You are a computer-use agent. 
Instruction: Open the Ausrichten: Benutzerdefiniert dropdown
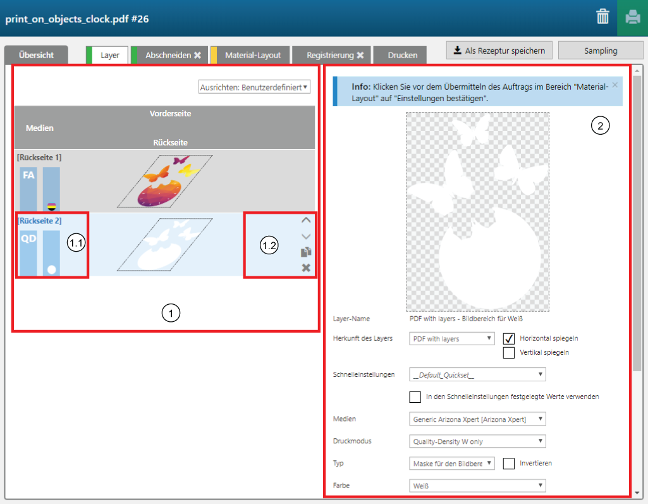pos(254,87)
